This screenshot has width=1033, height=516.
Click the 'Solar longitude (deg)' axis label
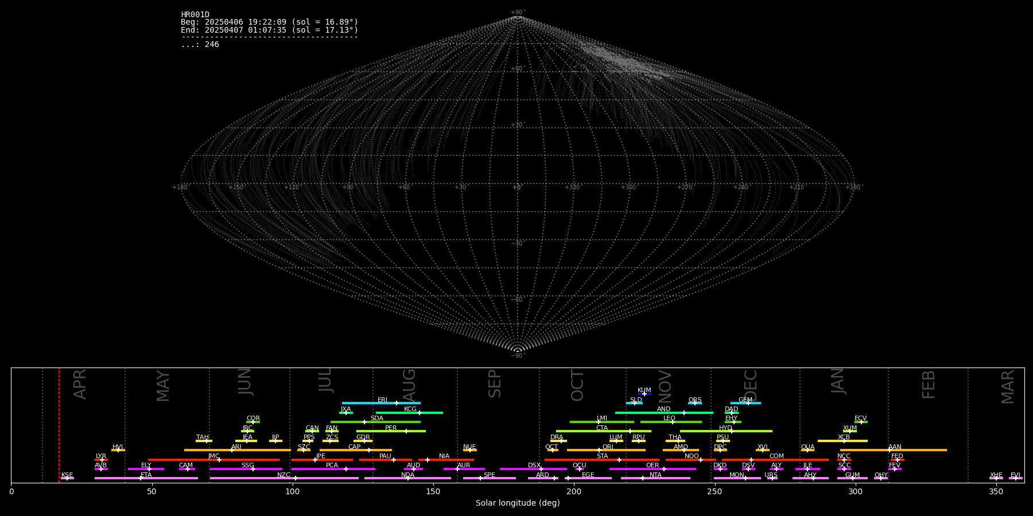point(518,503)
